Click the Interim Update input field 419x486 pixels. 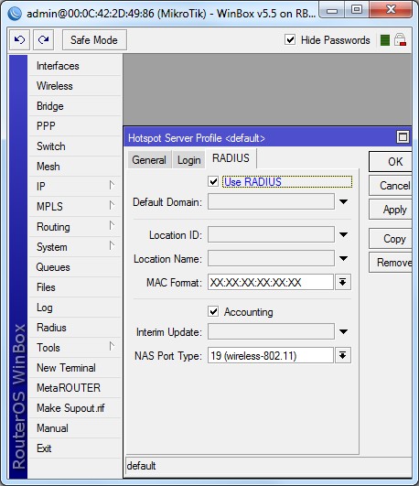point(271,331)
